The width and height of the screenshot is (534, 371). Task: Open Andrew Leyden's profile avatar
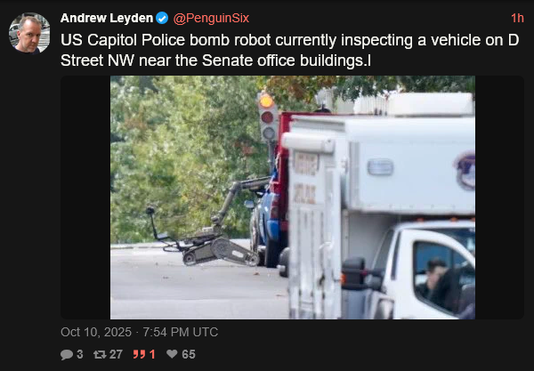[x=29, y=33]
